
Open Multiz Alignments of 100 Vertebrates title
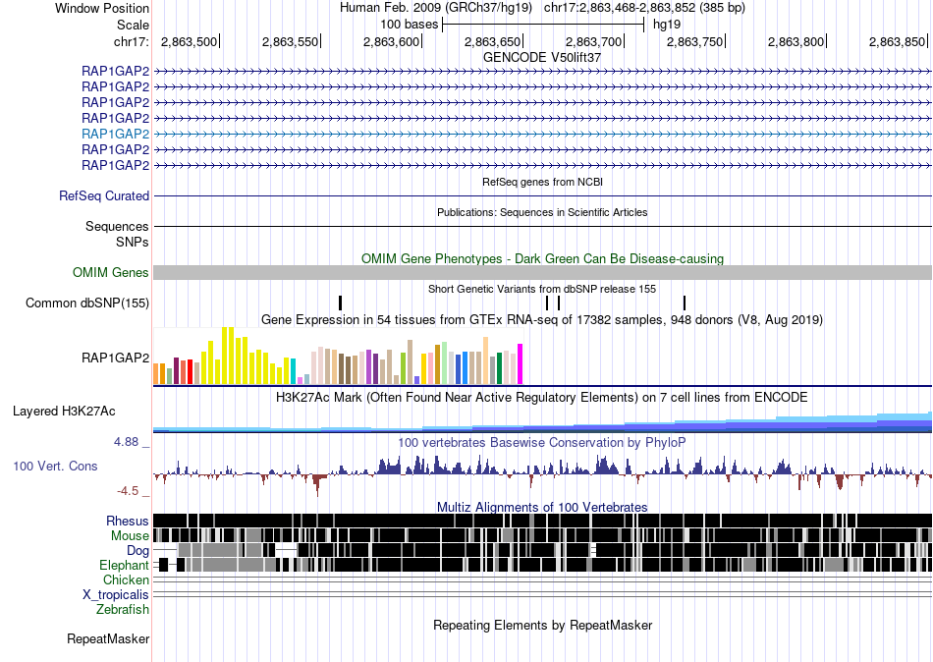pos(542,507)
